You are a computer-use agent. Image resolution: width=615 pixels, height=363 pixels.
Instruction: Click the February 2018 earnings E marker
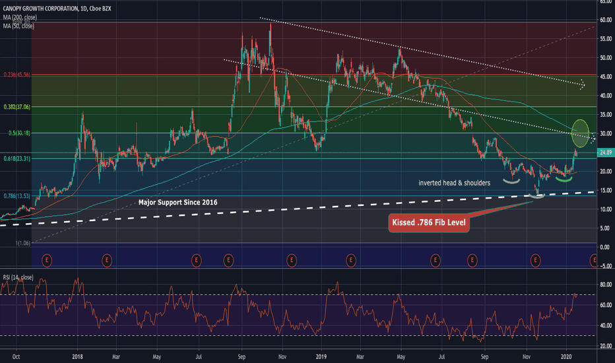pyautogui.click(x=107, y=260)
